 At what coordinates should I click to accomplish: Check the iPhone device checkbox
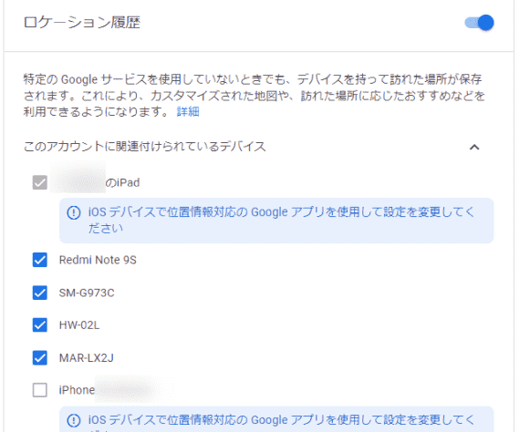click(40, 390)
